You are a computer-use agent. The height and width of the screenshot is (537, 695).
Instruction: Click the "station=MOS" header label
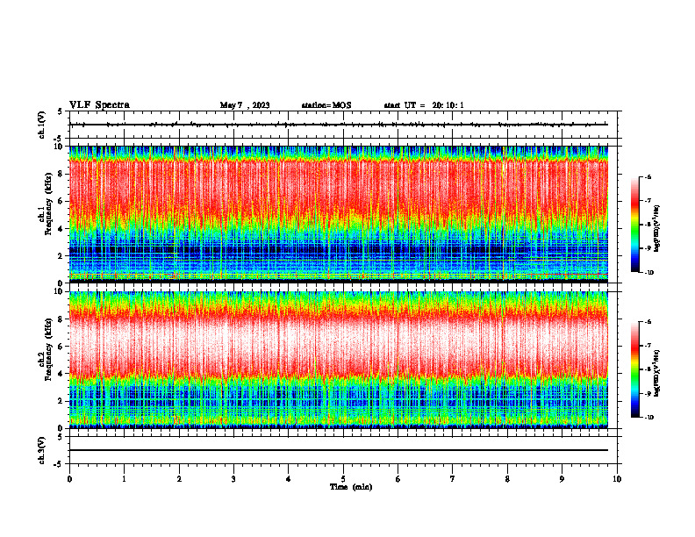[x=326, y=105]
